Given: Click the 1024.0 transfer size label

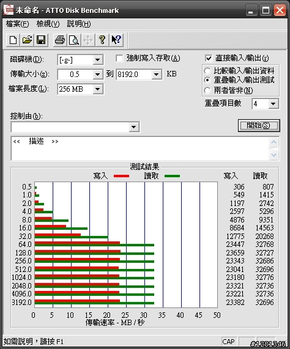Looking at the screenshot, I should (x=21, y=277).
